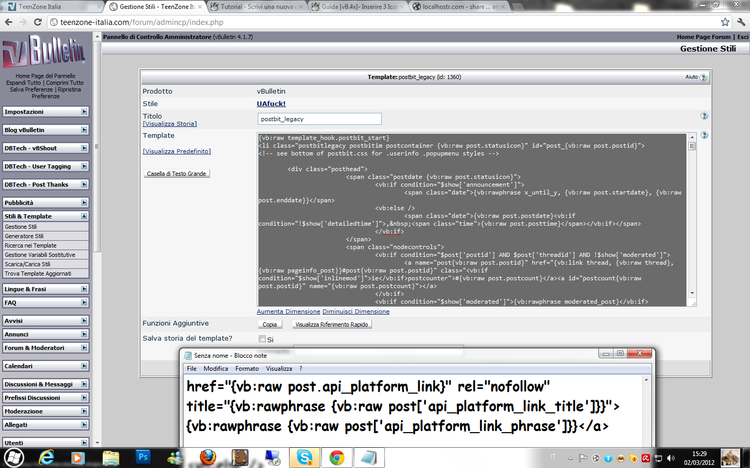Screen dimensions: 750x468
Task: Open Notepad ? help menu
Action: click(301, 369)
